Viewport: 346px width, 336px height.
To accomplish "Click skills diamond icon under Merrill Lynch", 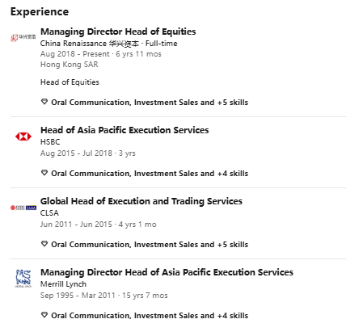I will pyautogui.click(x=44, y=315).
